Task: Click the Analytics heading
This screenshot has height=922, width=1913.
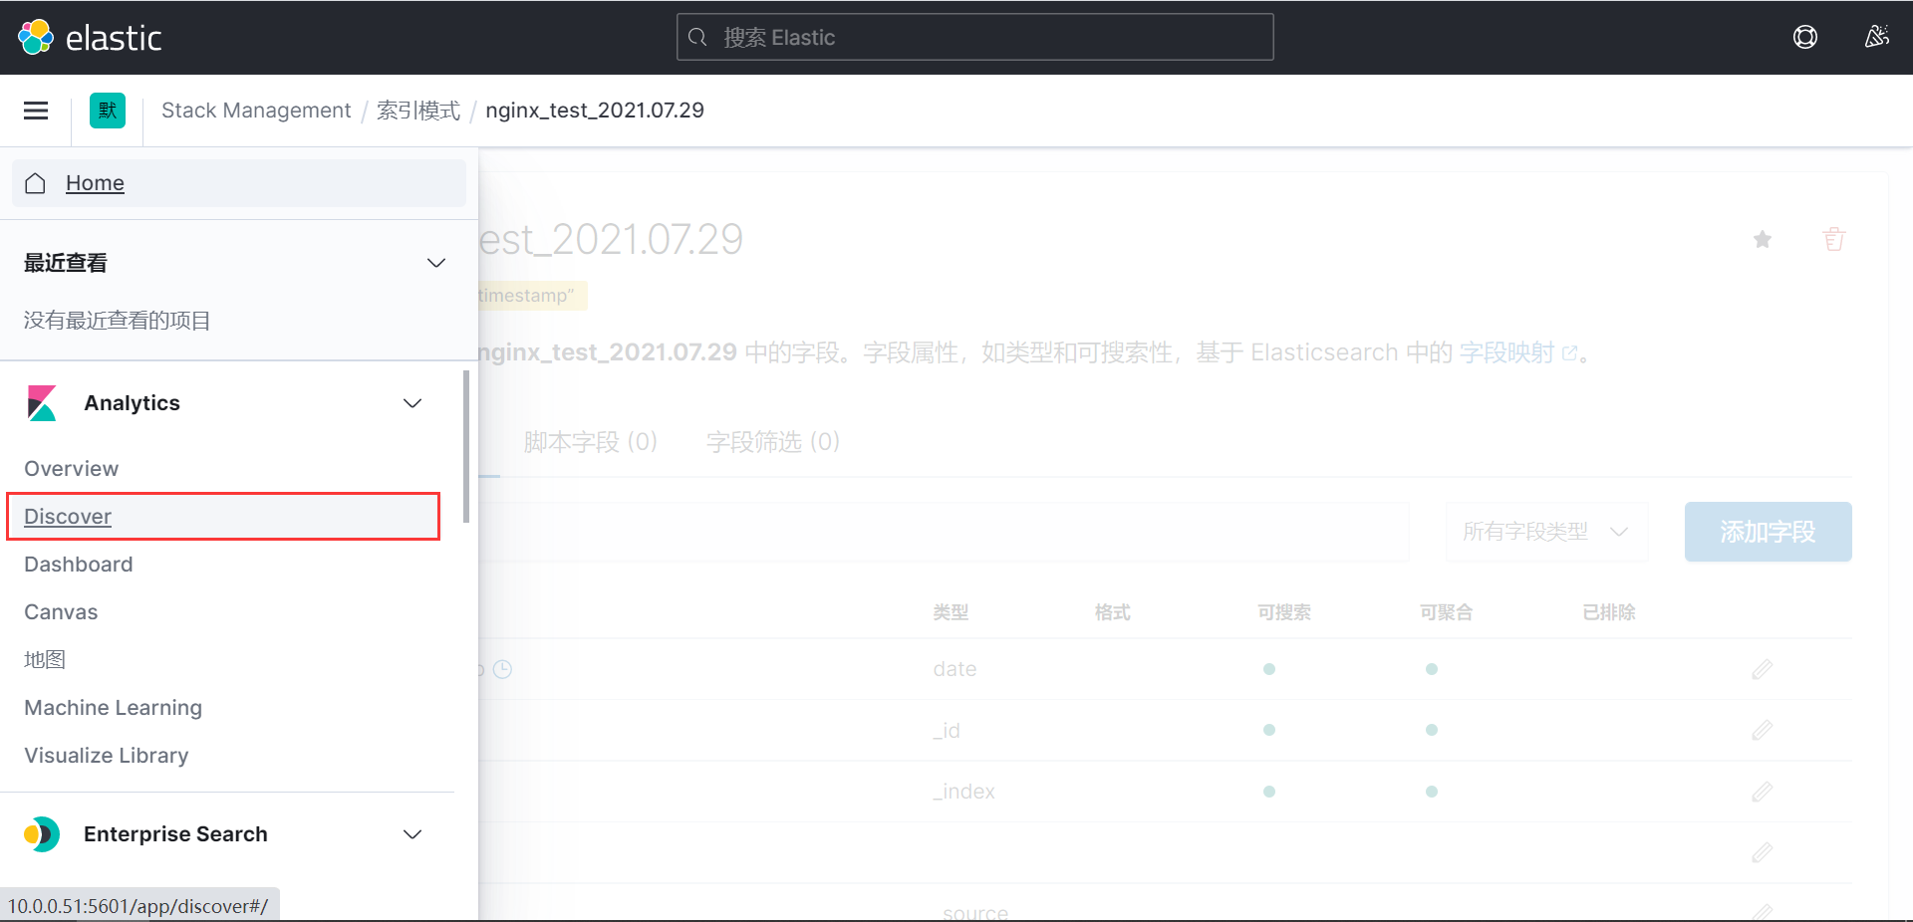Action: [x=132, y=403]
